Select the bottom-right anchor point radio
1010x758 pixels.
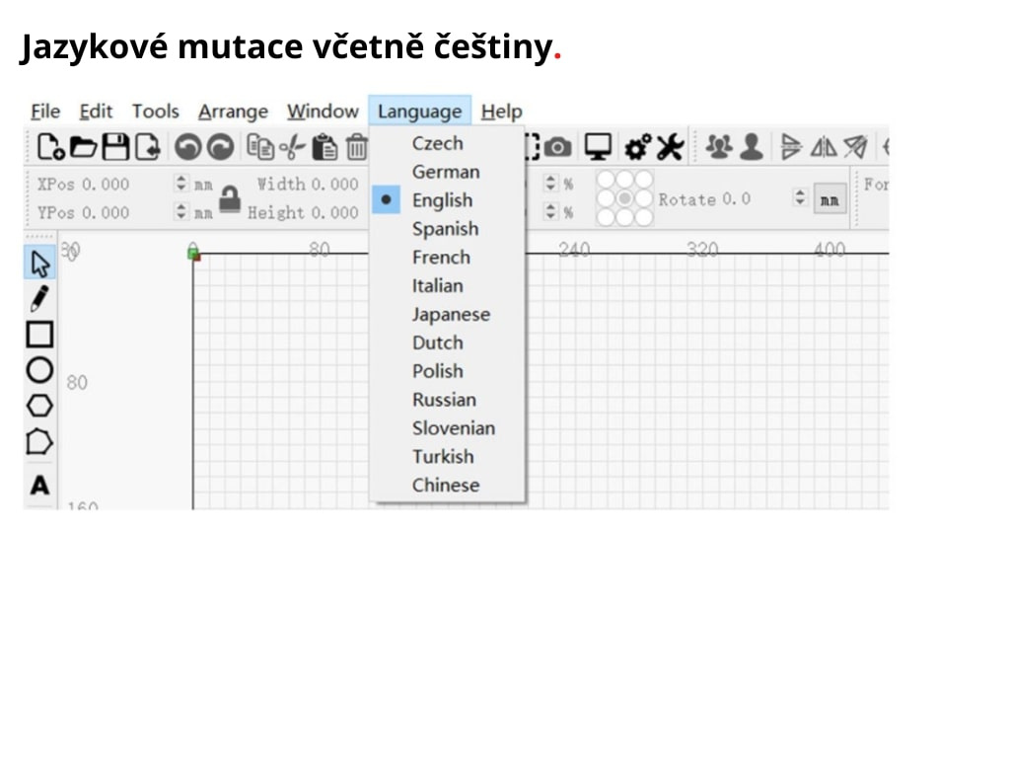643,217
